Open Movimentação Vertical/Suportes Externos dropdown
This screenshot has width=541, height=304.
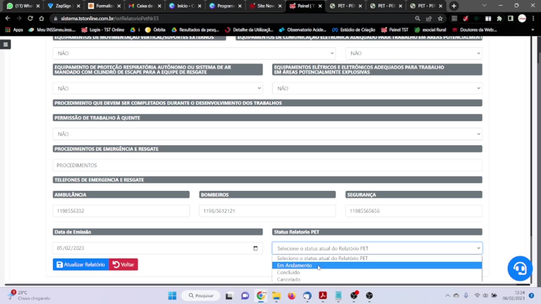pos(194,53)
